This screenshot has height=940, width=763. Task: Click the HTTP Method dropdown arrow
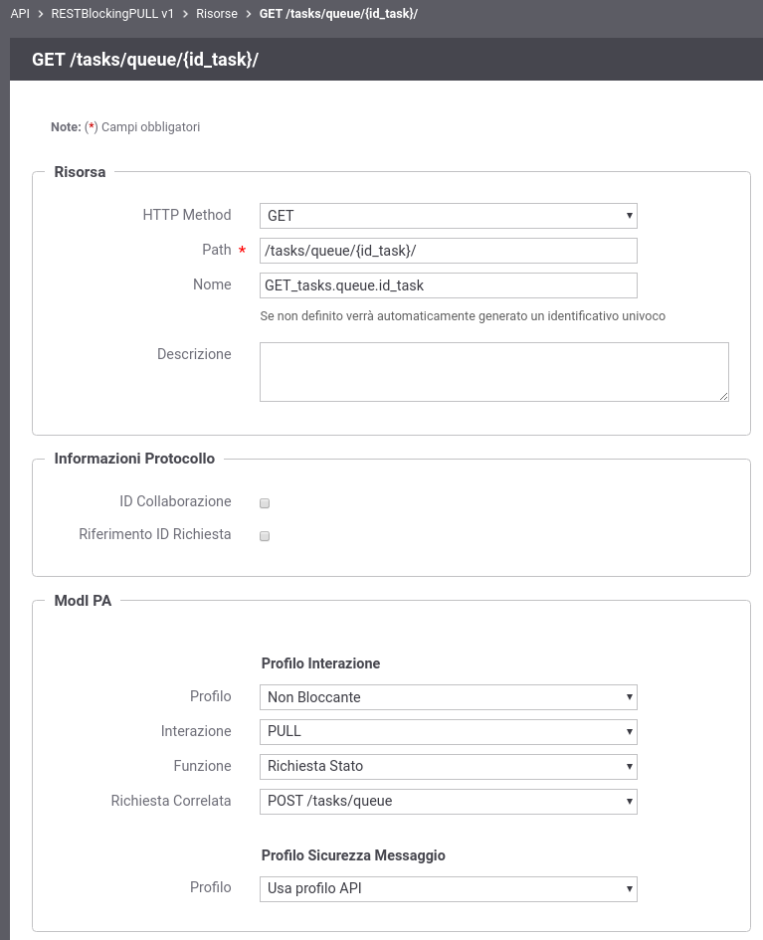[630, 216]
